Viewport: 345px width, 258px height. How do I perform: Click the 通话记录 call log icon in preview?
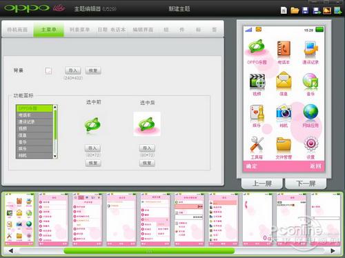click(x=310, y=49)
